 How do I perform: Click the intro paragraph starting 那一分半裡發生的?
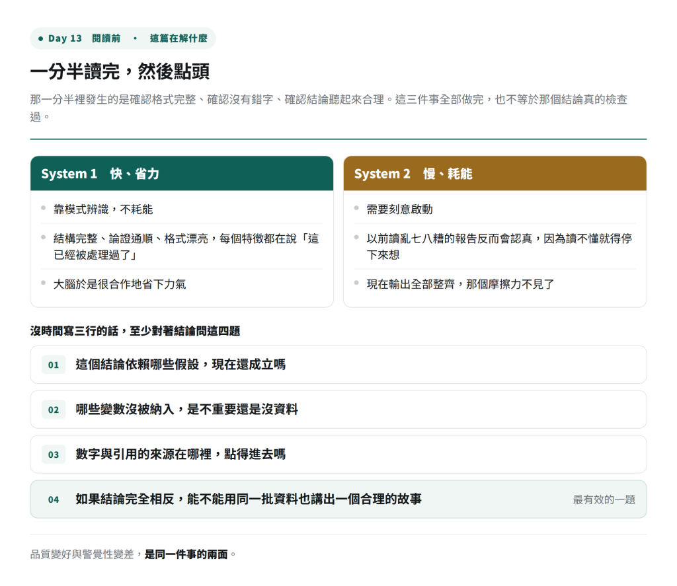329,108
